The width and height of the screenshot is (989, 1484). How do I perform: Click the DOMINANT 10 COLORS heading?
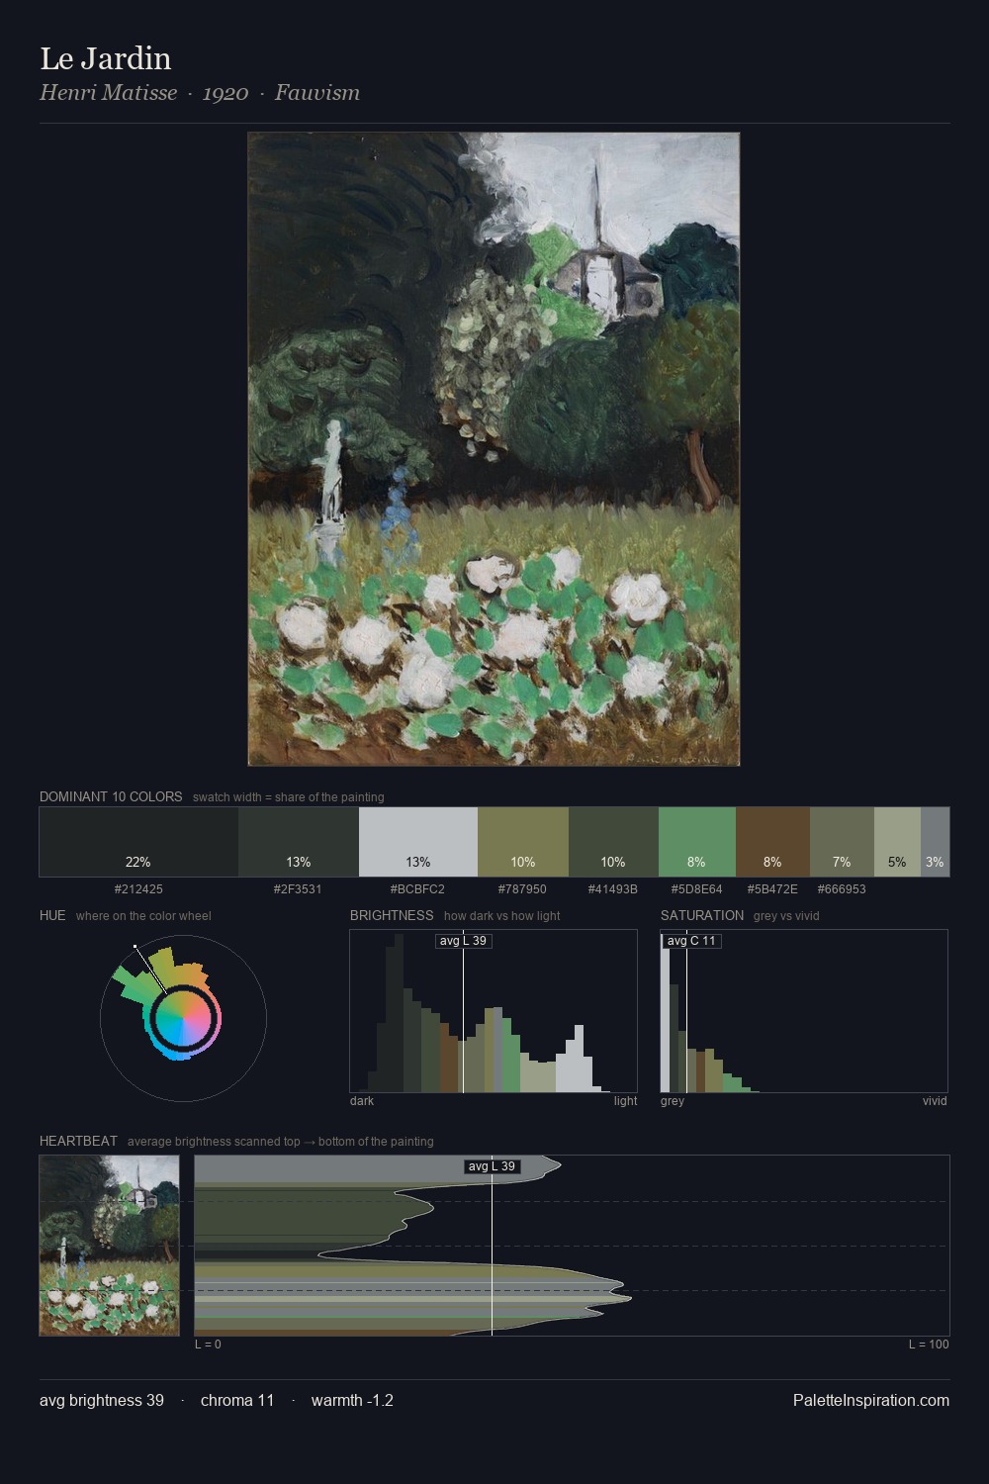coord(111,796)
